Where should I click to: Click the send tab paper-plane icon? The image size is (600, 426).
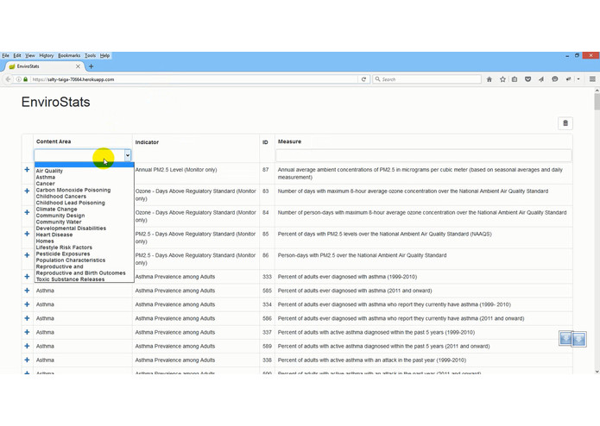tap(541, 79)
